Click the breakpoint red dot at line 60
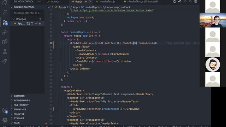Screen dimensions: 226x127 pos(46,123)
